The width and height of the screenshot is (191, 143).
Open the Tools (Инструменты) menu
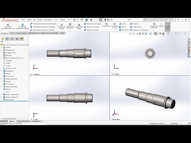48,20
